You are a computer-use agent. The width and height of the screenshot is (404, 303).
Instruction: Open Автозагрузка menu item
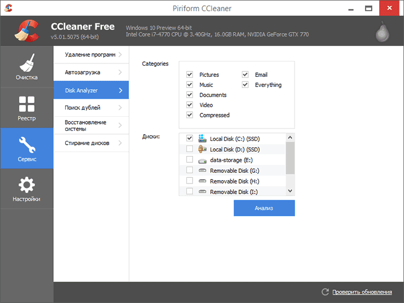pyautogui.click(x=91, y=72)
